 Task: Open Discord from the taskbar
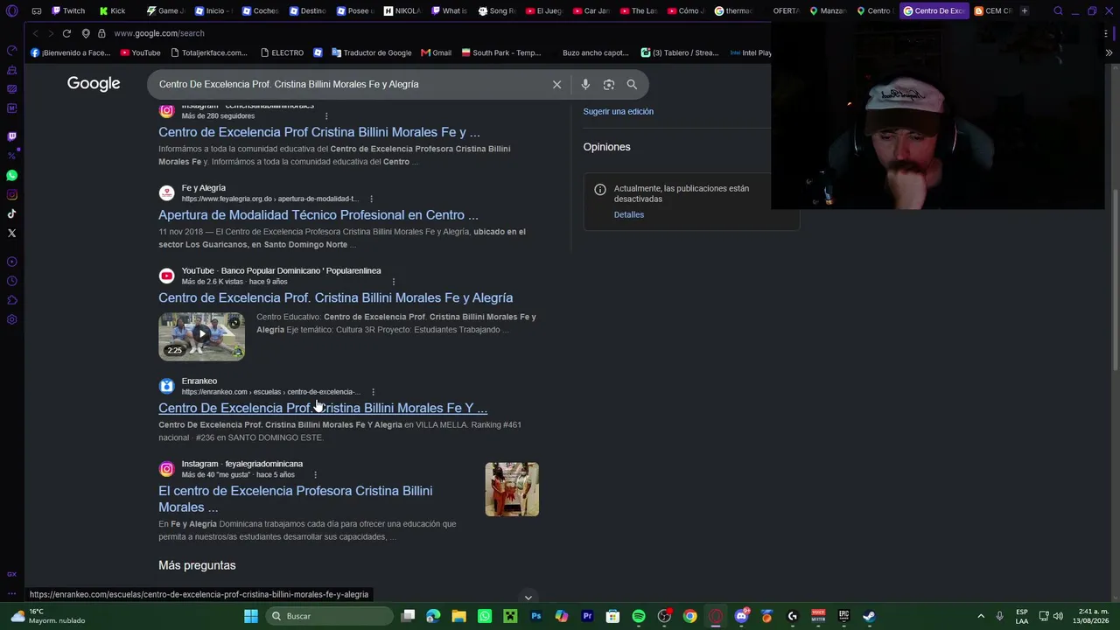coord(742,616)
